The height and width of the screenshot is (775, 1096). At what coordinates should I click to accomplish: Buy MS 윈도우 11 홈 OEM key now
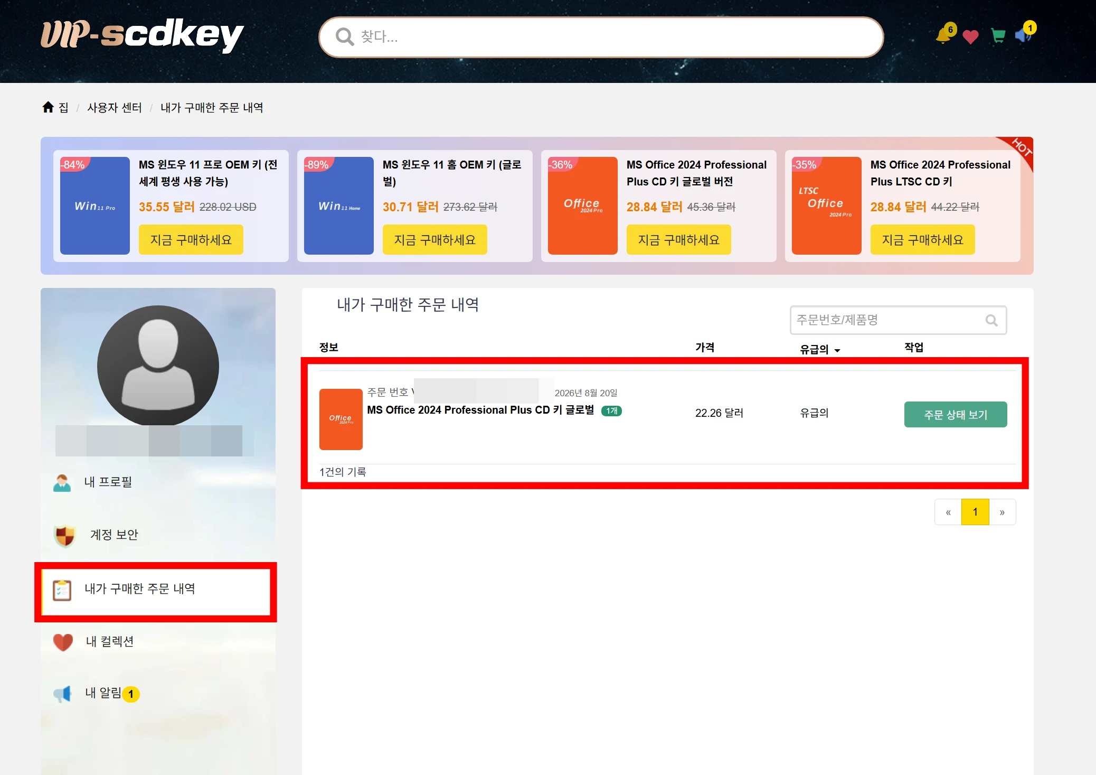(435, 240)
